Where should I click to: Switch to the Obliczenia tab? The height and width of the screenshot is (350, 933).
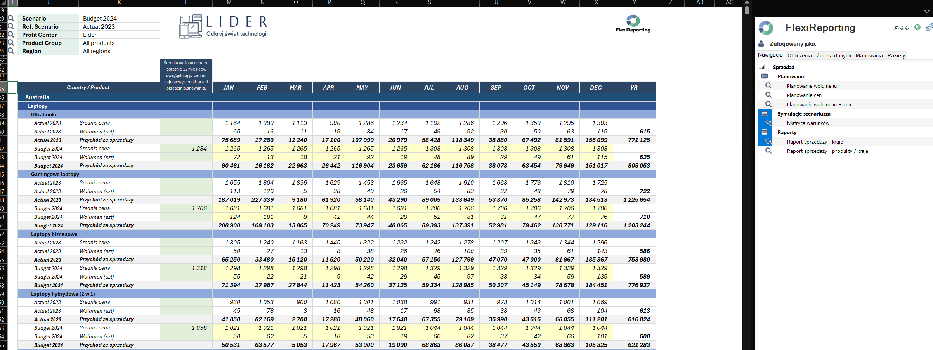click(x=799, y=55)
